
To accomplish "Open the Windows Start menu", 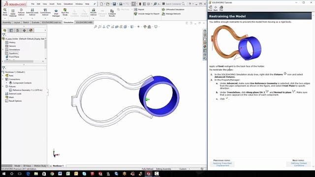I will click(4, 174).
